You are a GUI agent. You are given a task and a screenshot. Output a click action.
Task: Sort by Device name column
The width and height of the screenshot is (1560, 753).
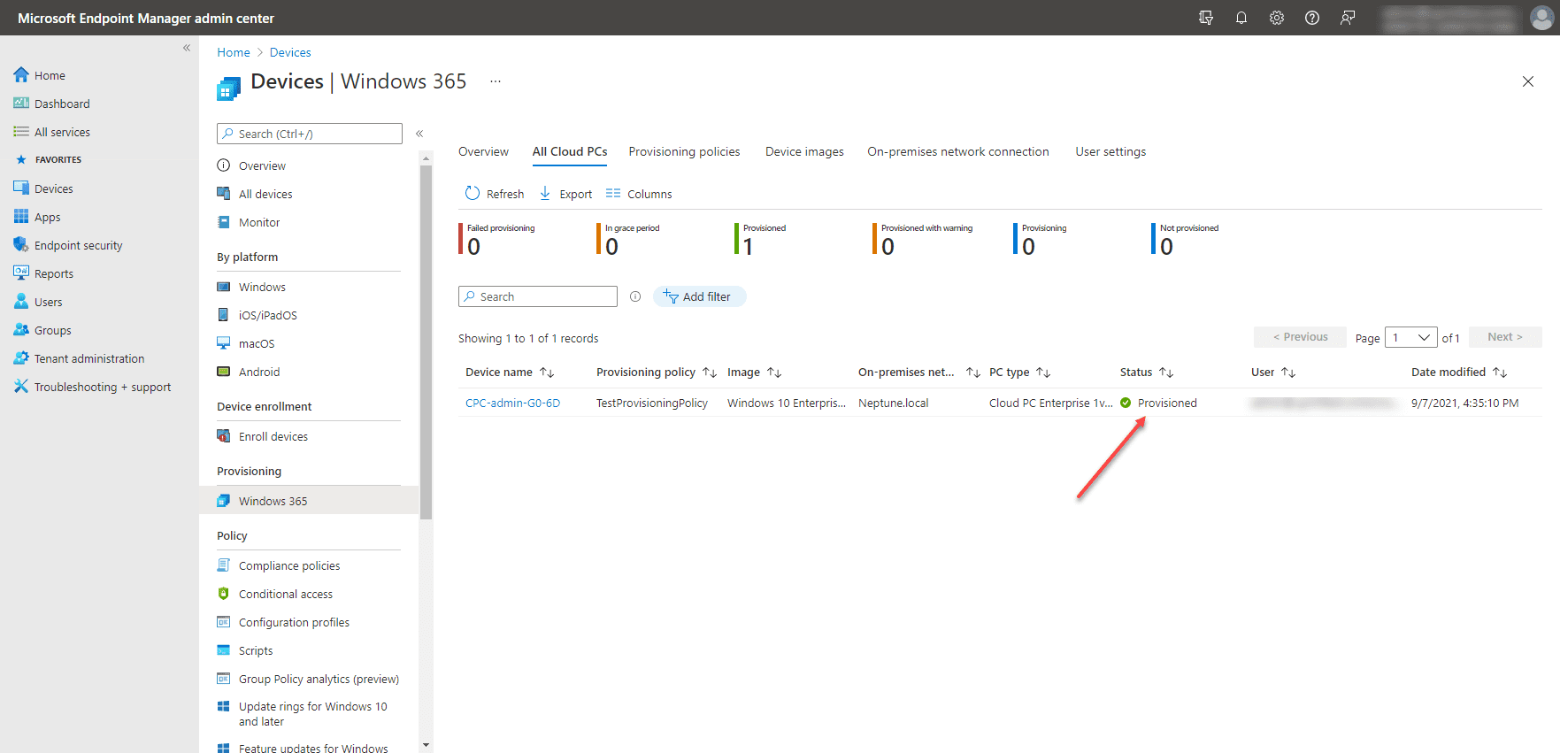coord(510,373)
